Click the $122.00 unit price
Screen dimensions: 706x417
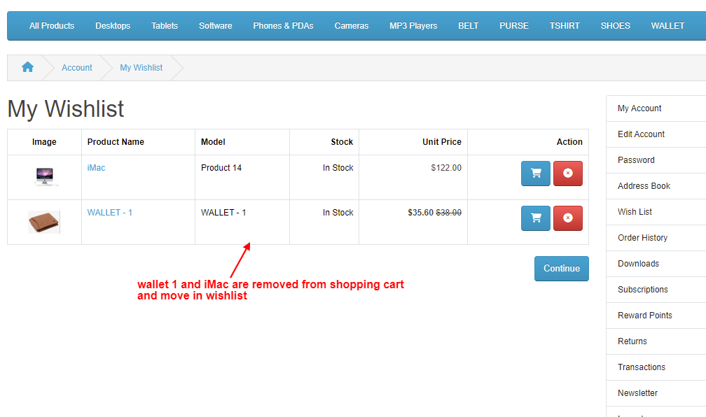coord(445,167)
